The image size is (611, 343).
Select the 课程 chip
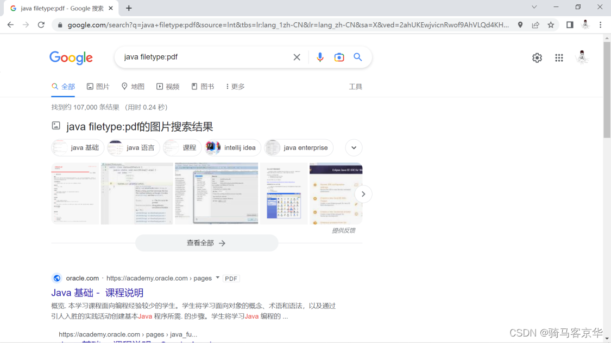(182, 148)
